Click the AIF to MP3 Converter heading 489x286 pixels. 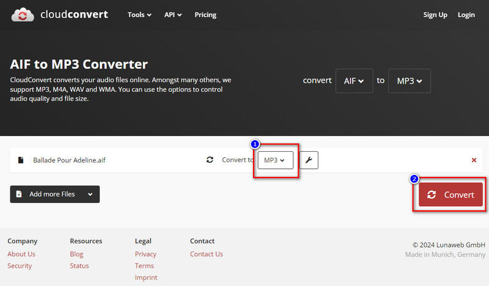(x=79, y=65)
